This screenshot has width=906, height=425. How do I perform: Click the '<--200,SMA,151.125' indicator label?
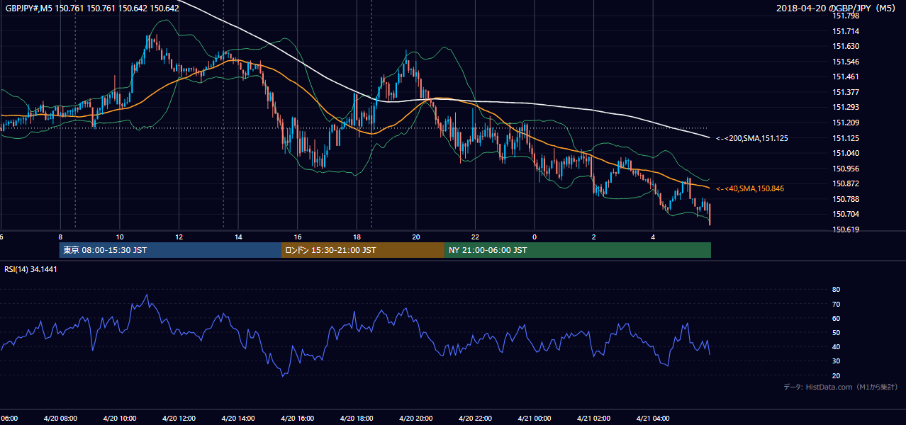point(752,138)
